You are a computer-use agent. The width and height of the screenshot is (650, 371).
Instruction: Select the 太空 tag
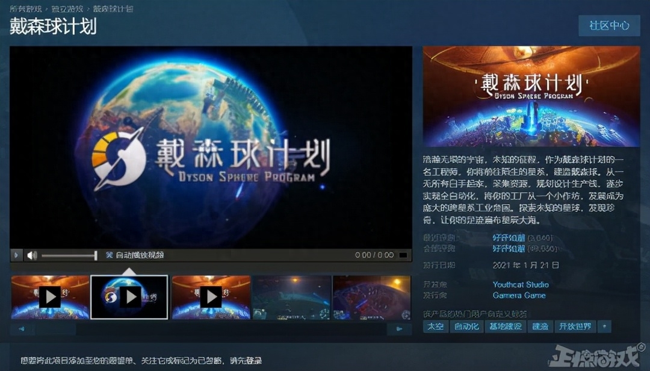click(435, 327)
